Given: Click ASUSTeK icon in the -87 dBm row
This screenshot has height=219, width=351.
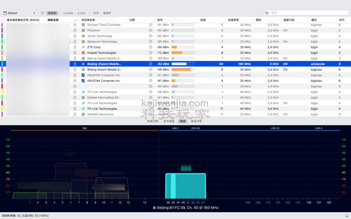Looking at the screenshot, I should [x=83, y=81].
